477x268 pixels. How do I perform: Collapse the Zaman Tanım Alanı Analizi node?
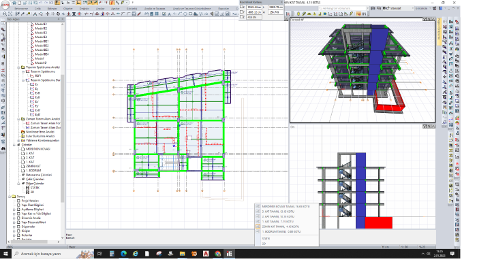coord(18,119)
